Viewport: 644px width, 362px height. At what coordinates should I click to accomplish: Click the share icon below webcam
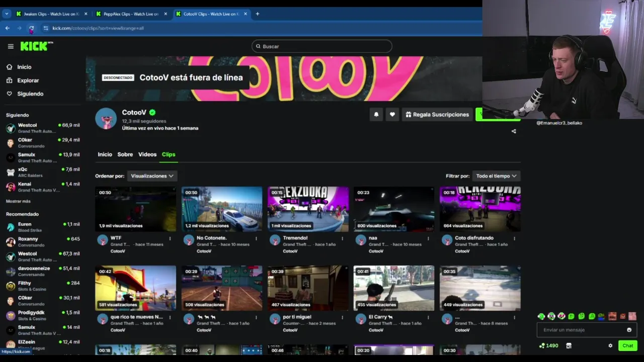coord(514,131)
